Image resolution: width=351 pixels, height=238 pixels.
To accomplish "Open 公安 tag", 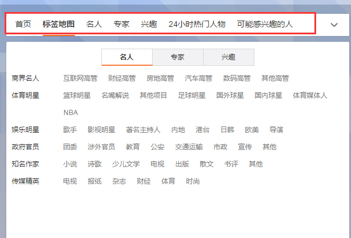I will [x=157, y=147].
